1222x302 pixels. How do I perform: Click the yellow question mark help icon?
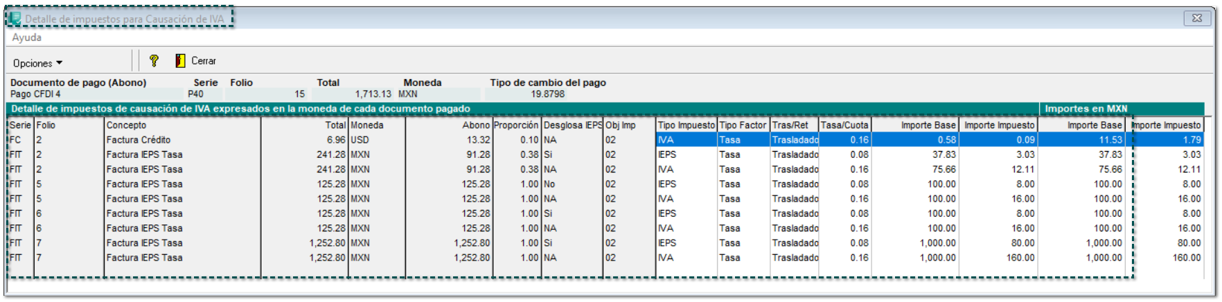(x=154, y=61)
